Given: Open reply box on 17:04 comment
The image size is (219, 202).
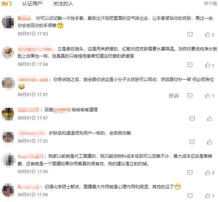Looking at the screenshot, I should tap(190, 65).
